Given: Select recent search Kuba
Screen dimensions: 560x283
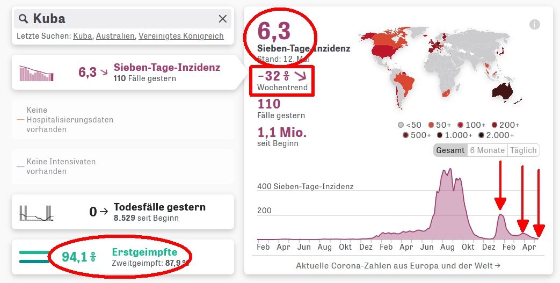Looking at the screenshot, I should [x=83, y=36].
